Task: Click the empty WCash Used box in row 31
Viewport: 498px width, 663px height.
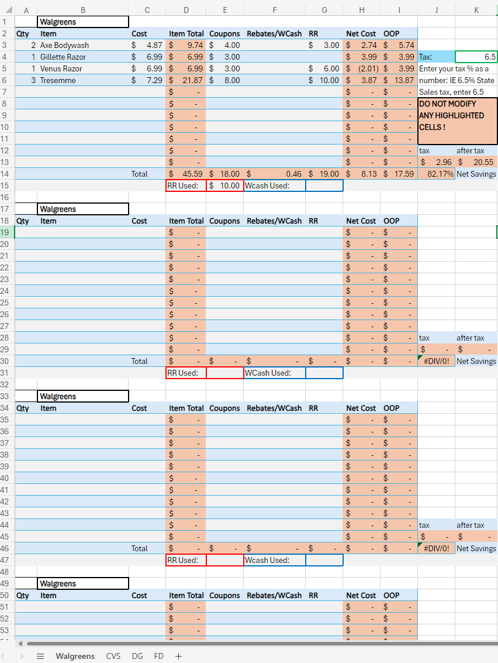Action: [x=324, y=373]
